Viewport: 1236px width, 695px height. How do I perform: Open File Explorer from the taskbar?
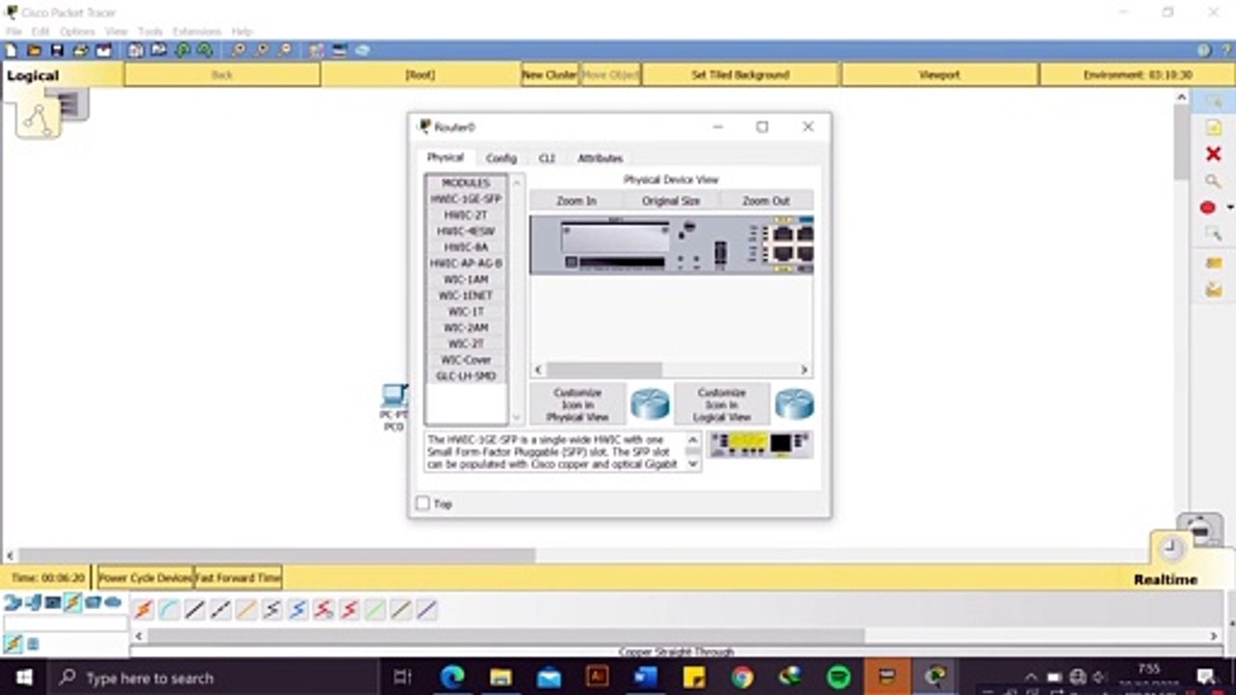(x=500, y=678)
